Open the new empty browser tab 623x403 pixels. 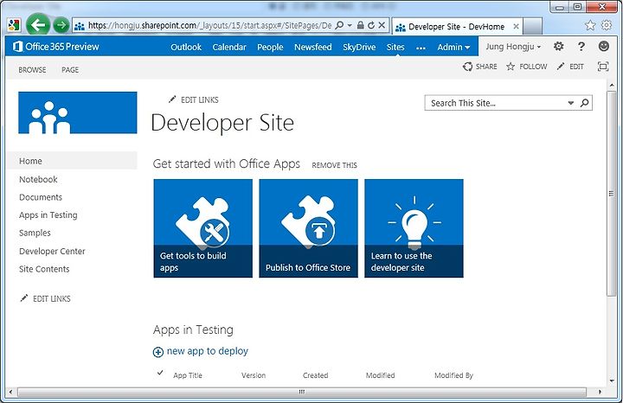pyautogui.click(x=532, y=27)
